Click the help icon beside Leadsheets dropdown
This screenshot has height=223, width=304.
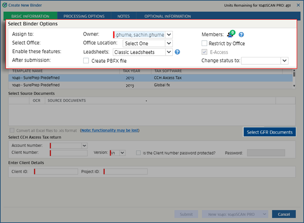pos(177,52)
